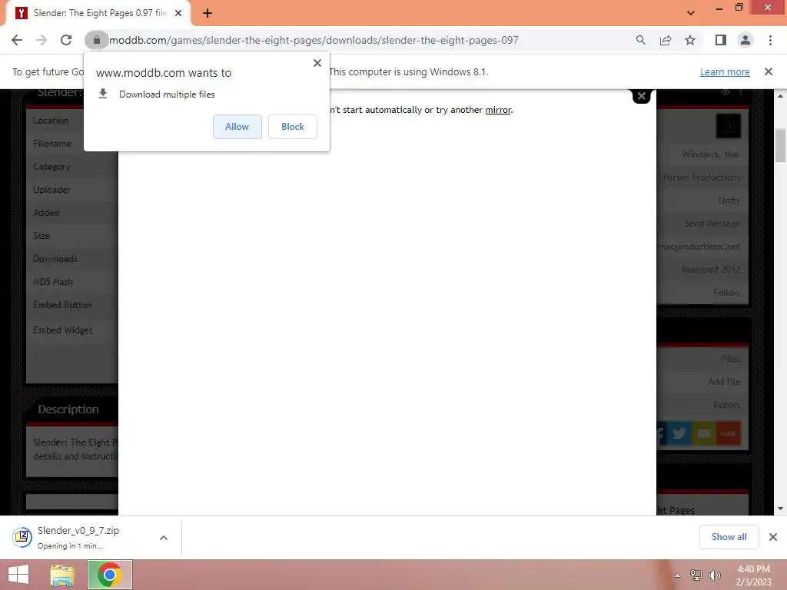Click the forward navigation arrow
787x590 pixels.
[42, 40]
